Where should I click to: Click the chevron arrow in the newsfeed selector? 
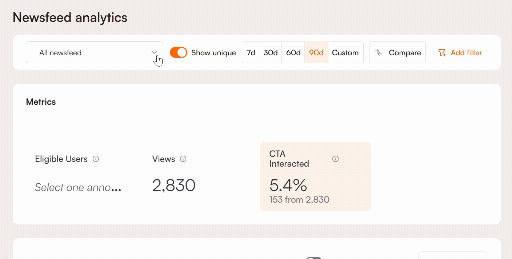[x=154, y=53]
